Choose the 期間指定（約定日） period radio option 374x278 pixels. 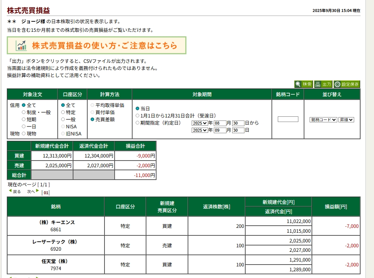pyautogui.click(x=137, y=122)
